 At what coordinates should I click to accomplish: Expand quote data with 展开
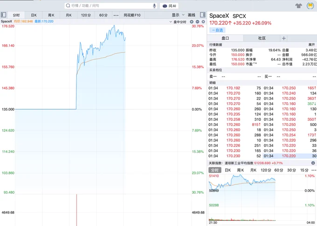pos(311,45)
